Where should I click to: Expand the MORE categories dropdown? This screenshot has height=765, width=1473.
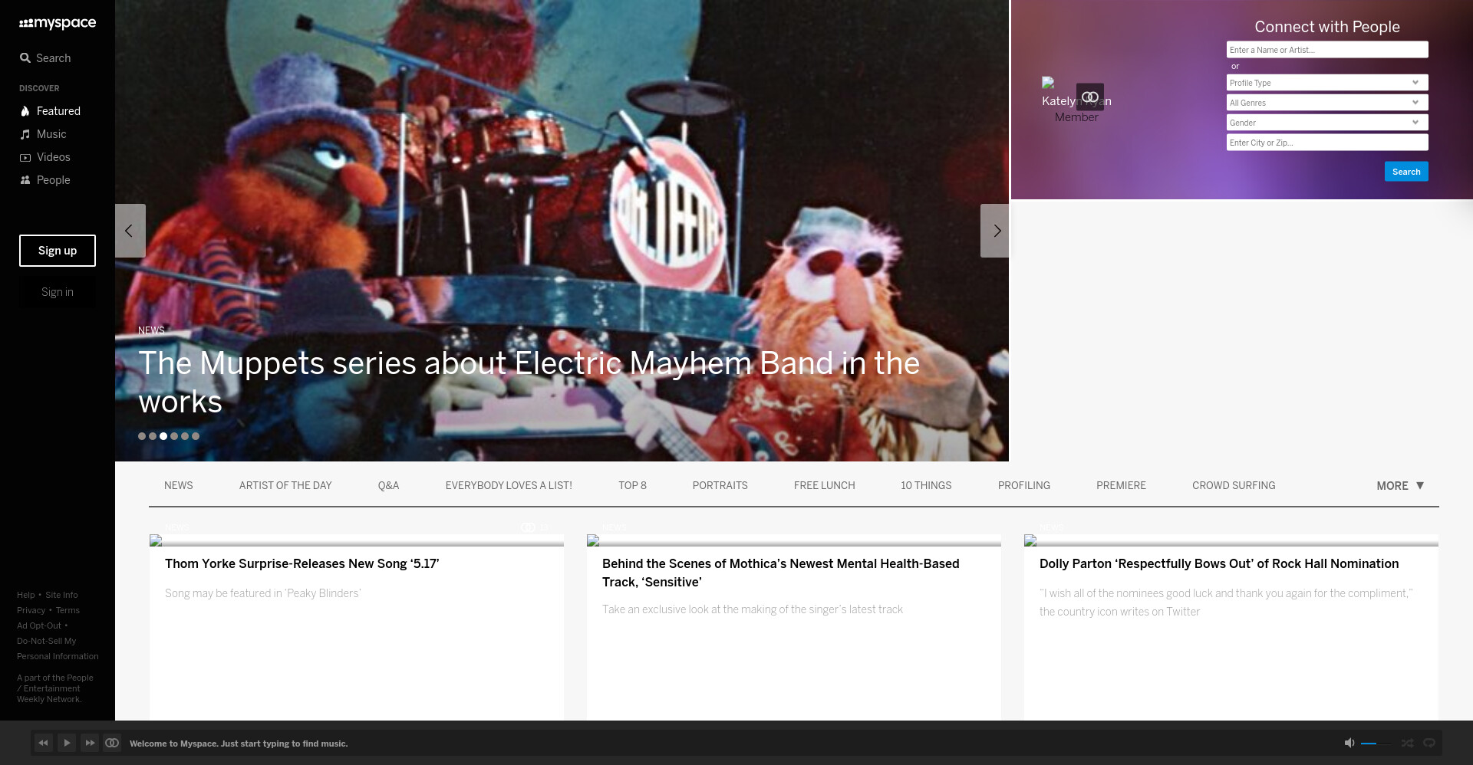(x=1400, y=486)
